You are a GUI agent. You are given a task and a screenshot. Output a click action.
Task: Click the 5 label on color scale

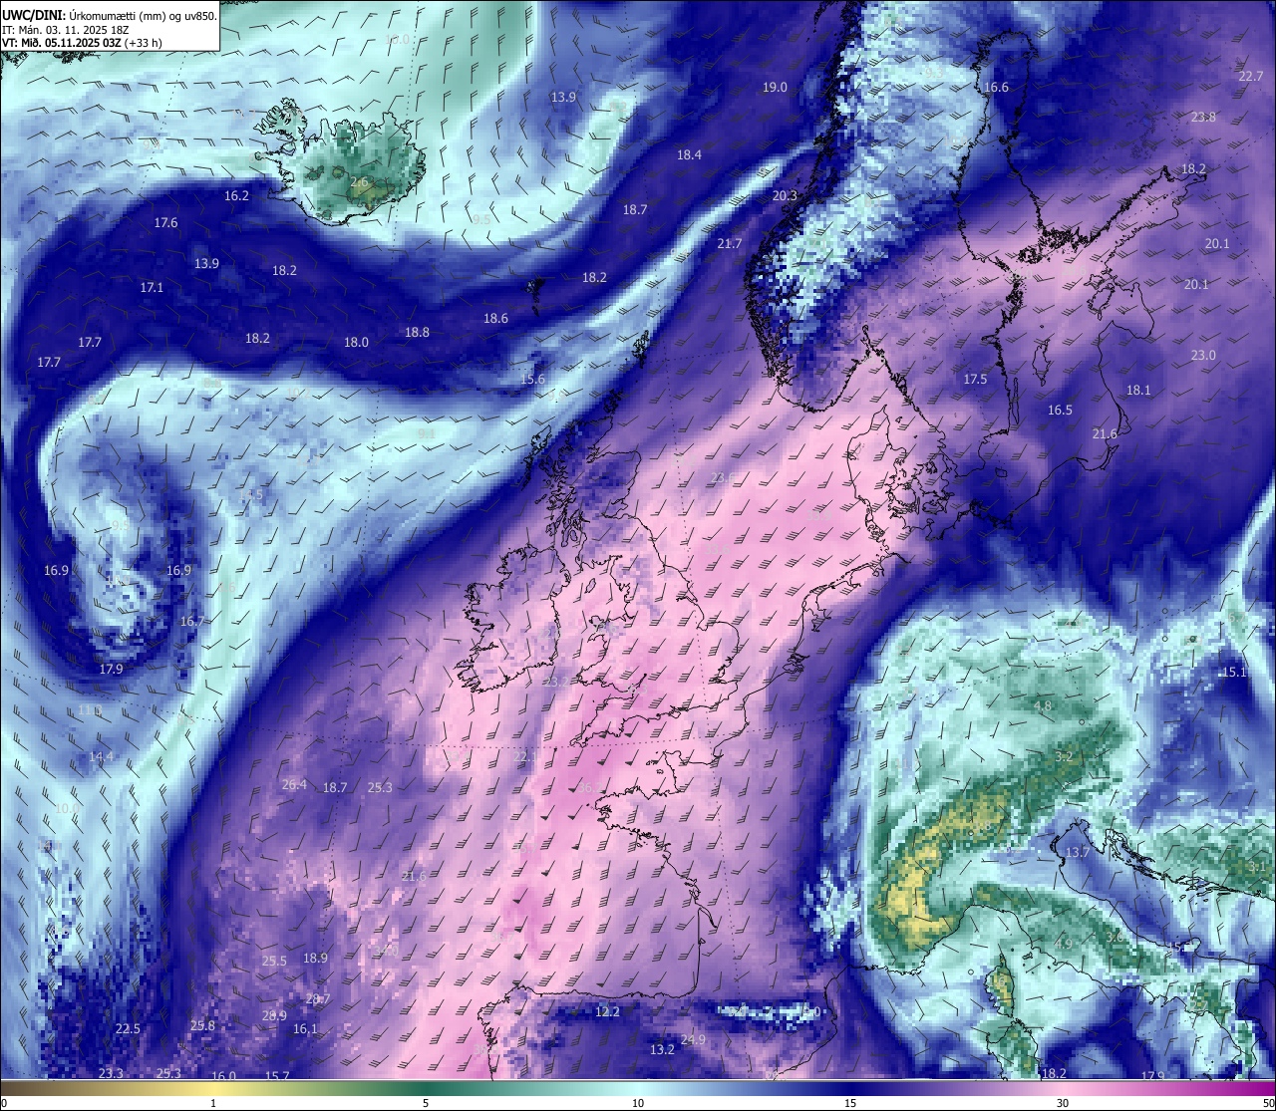[426, 1103]
